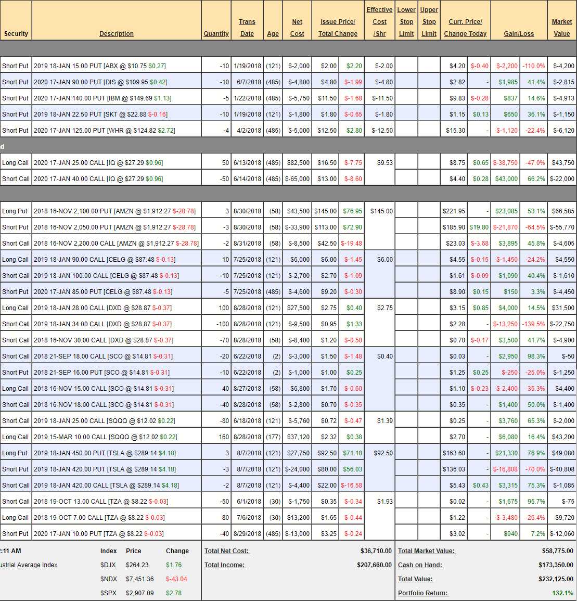577x601 pixels.
Task: Select the Cash on Hand label
Action: click(x=420, y=565)
